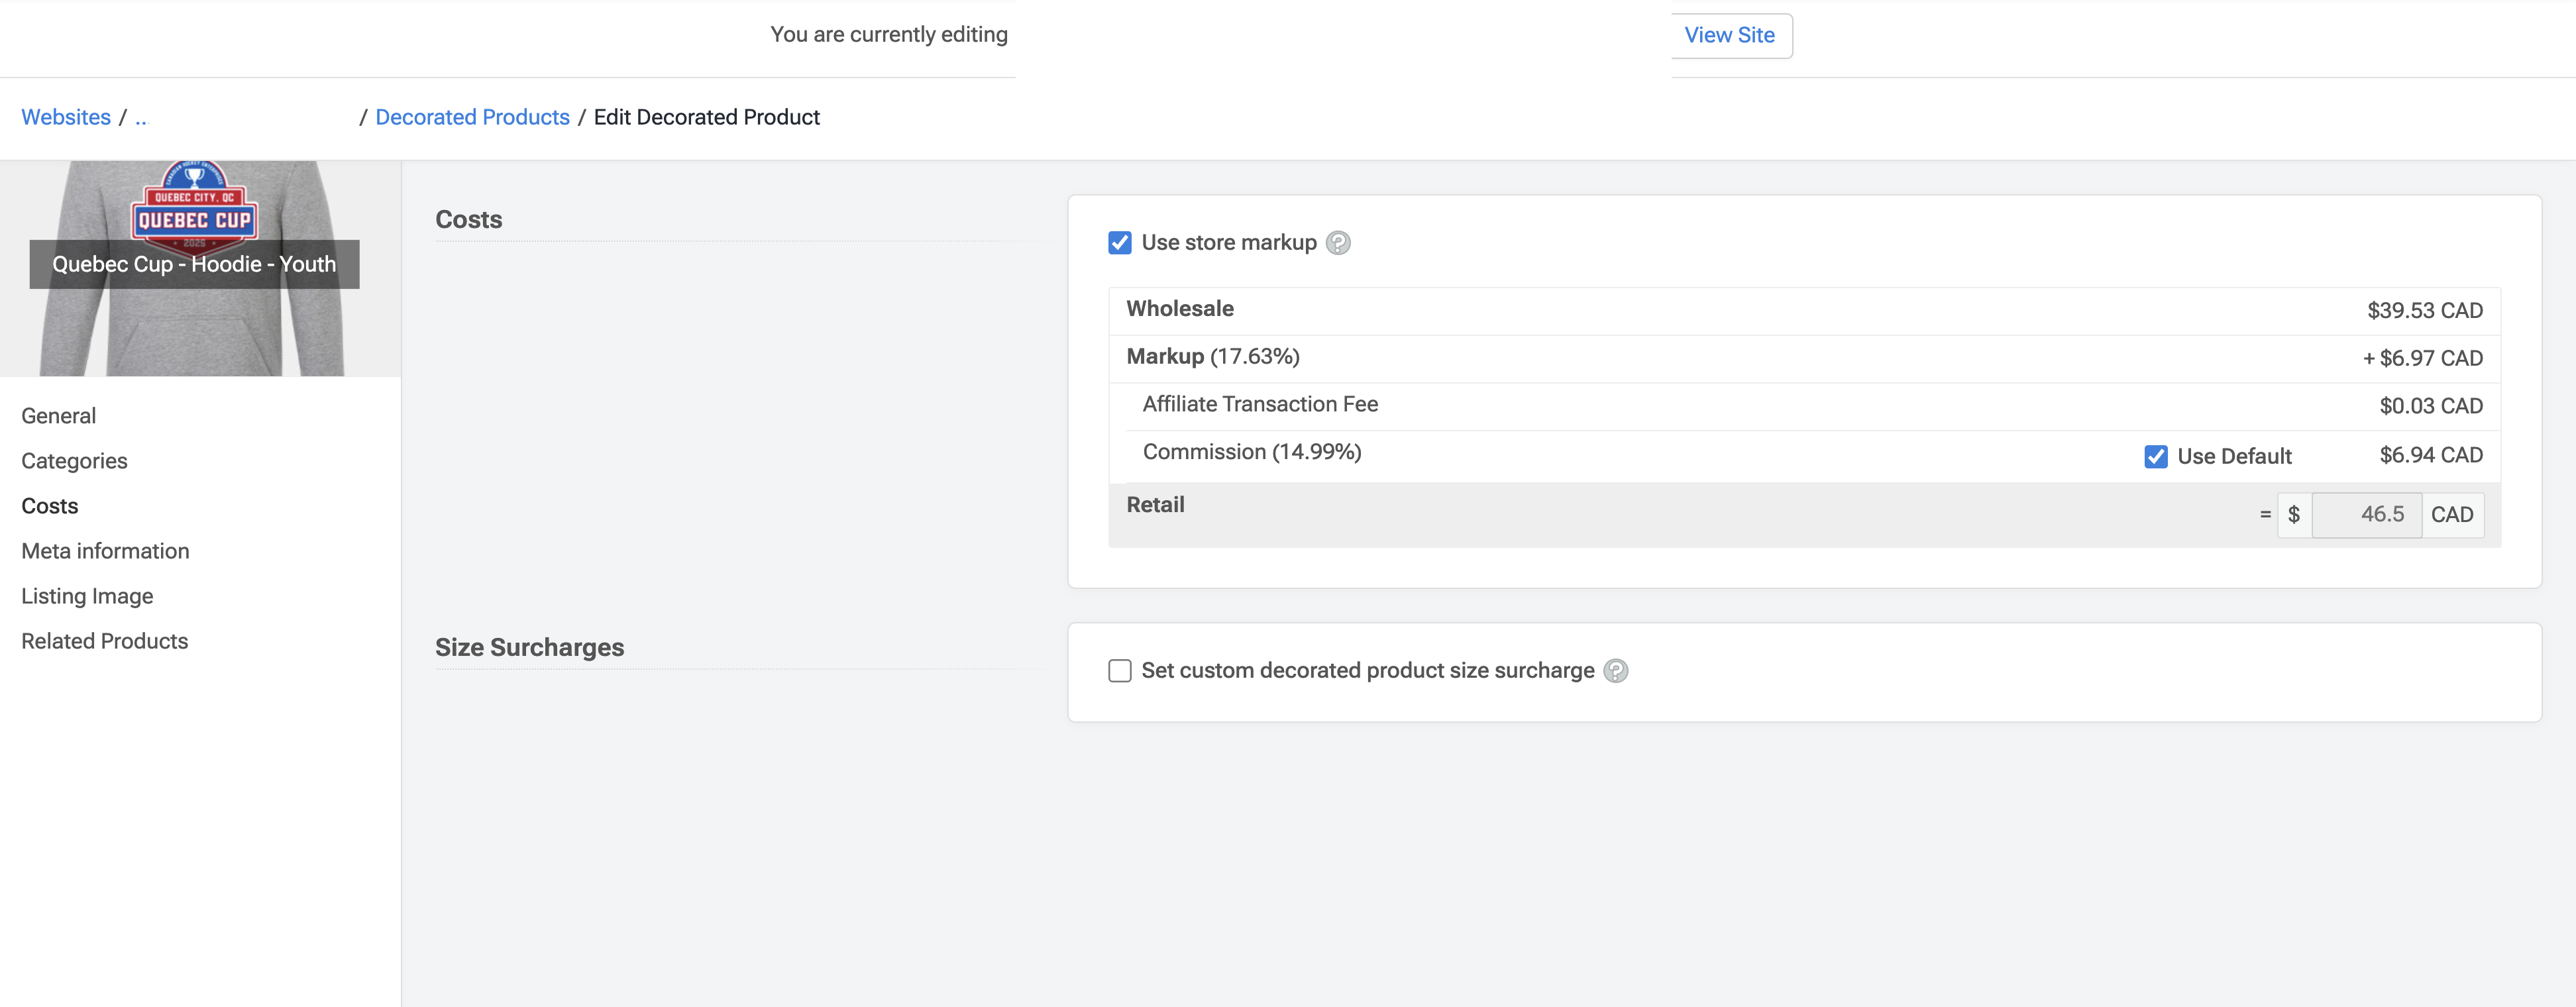Click the Wholesale price row
2576x1007 pixels.
[x=1803, y=310]
